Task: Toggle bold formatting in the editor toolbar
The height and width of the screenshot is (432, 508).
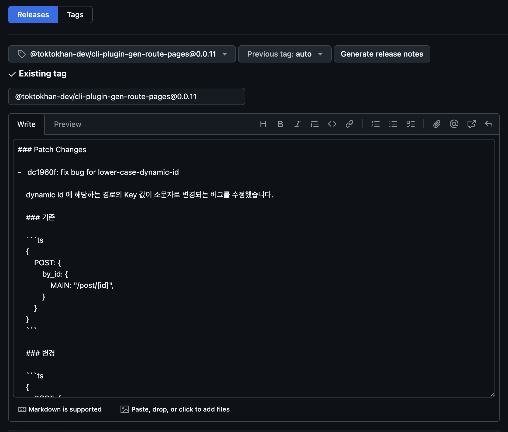Action: pyautogui.click(x=280, y=124)
